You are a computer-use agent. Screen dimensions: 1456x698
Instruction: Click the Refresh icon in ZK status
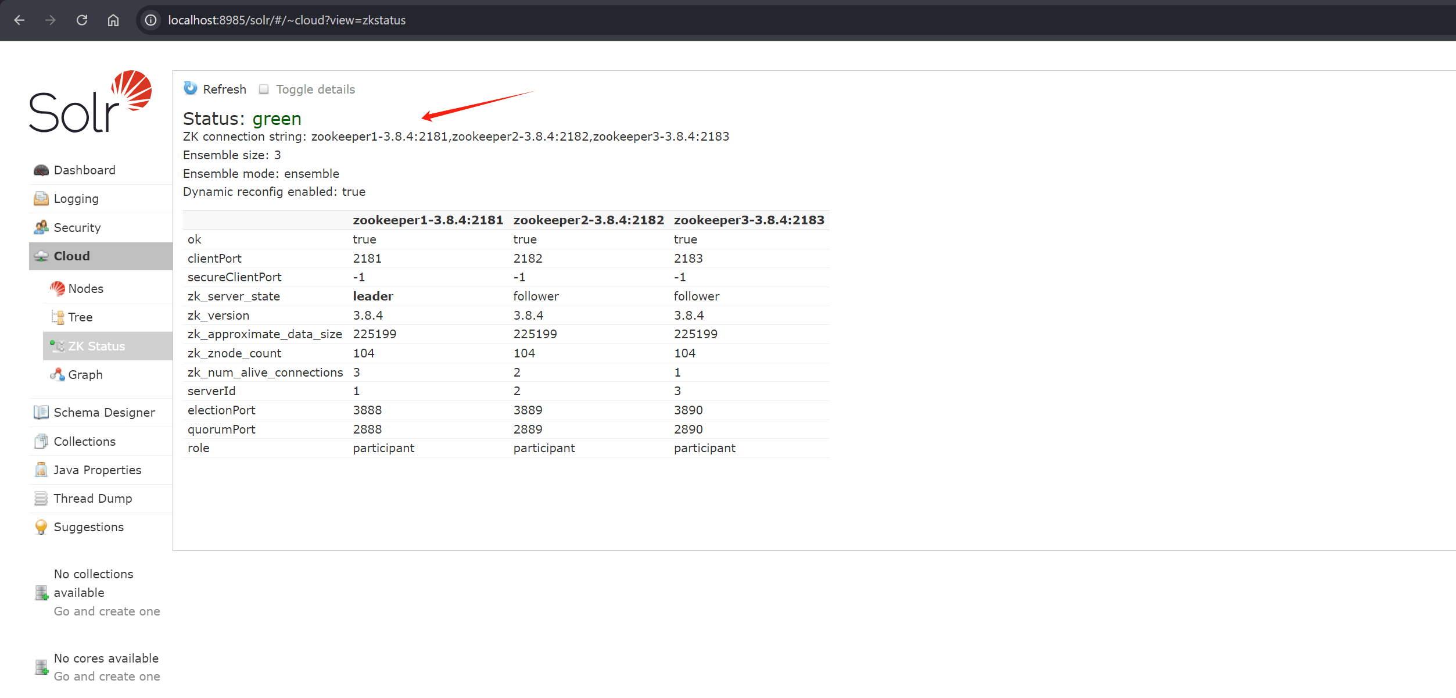[191, 88]
